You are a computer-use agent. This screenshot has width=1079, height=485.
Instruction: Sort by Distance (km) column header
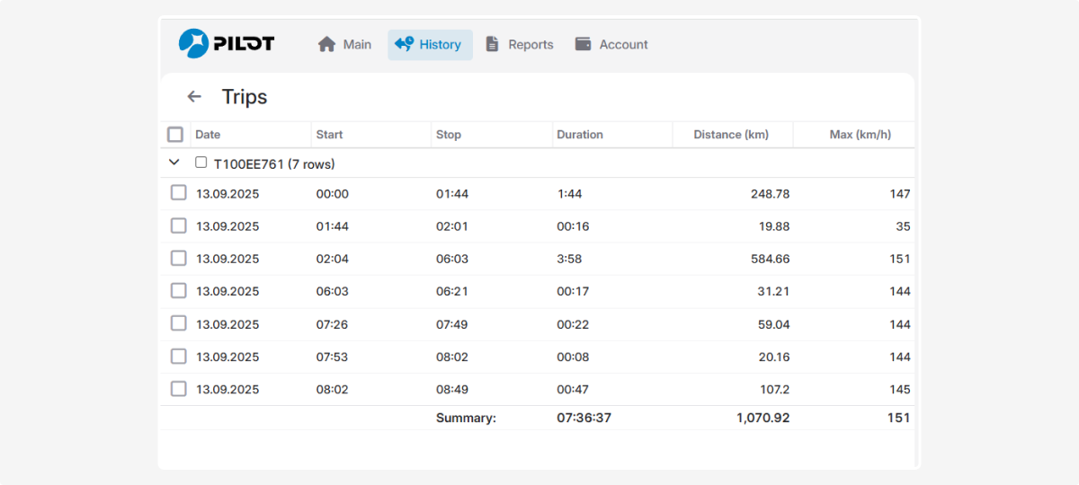[x=731, y=135]
